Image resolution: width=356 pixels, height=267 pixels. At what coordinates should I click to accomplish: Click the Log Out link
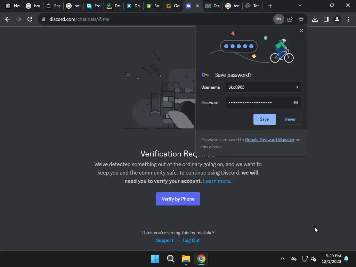(192, 241)
